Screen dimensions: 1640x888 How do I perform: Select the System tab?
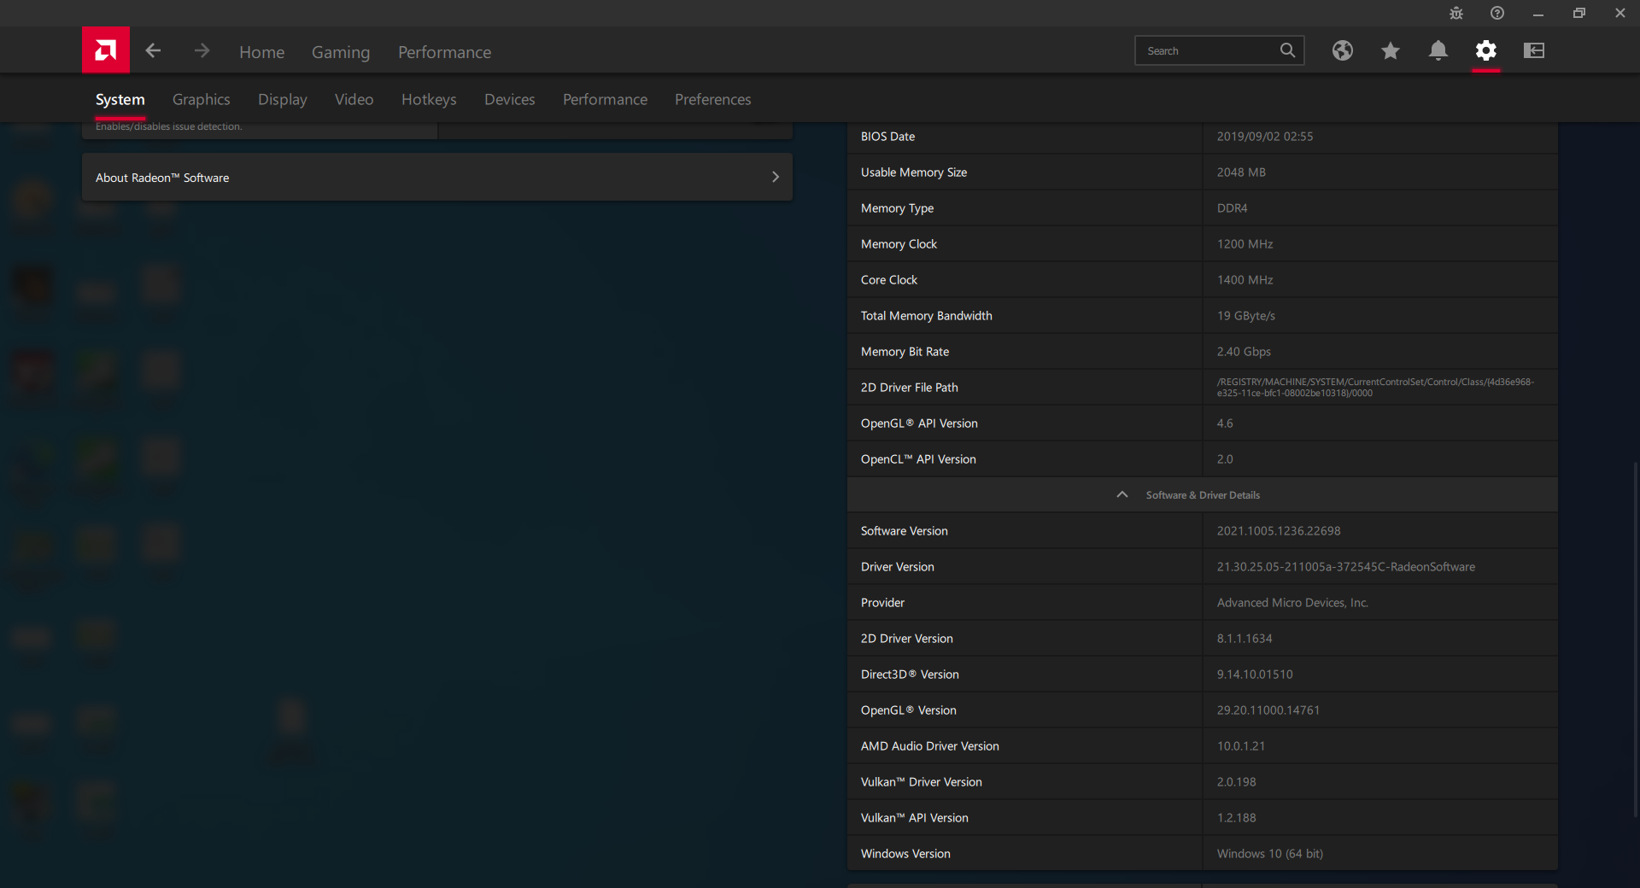coord(120,100)
